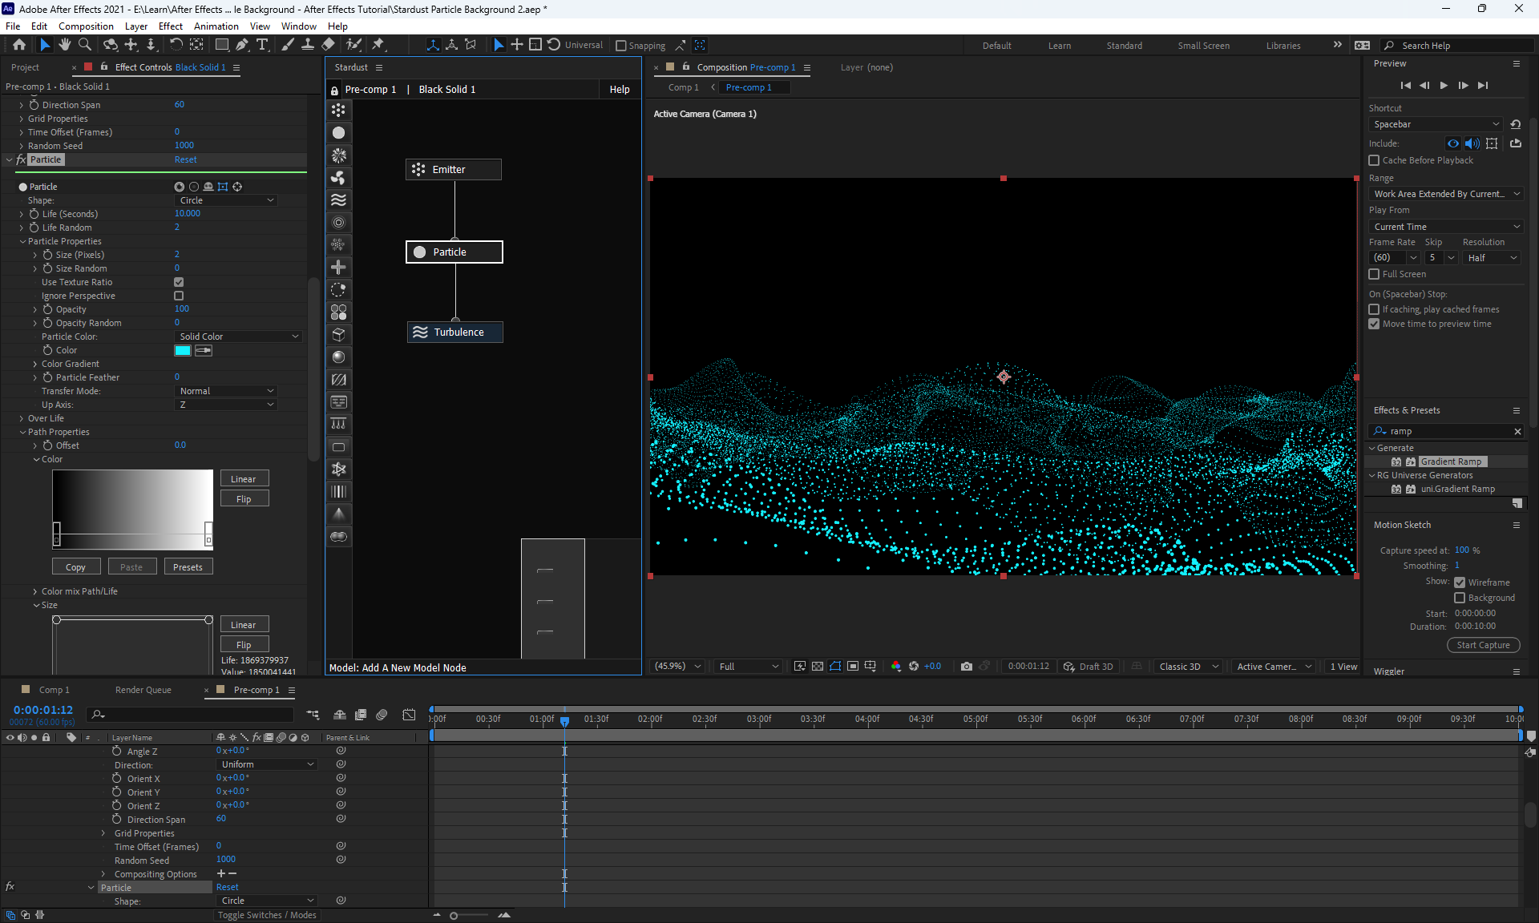1539x923 pixels.
Task: Select the Type tool
Action: [x=262, y=45]
